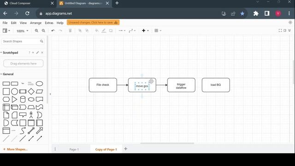
Task: Open the 100% zoom level dropdown
Action: tap(23, 31)
